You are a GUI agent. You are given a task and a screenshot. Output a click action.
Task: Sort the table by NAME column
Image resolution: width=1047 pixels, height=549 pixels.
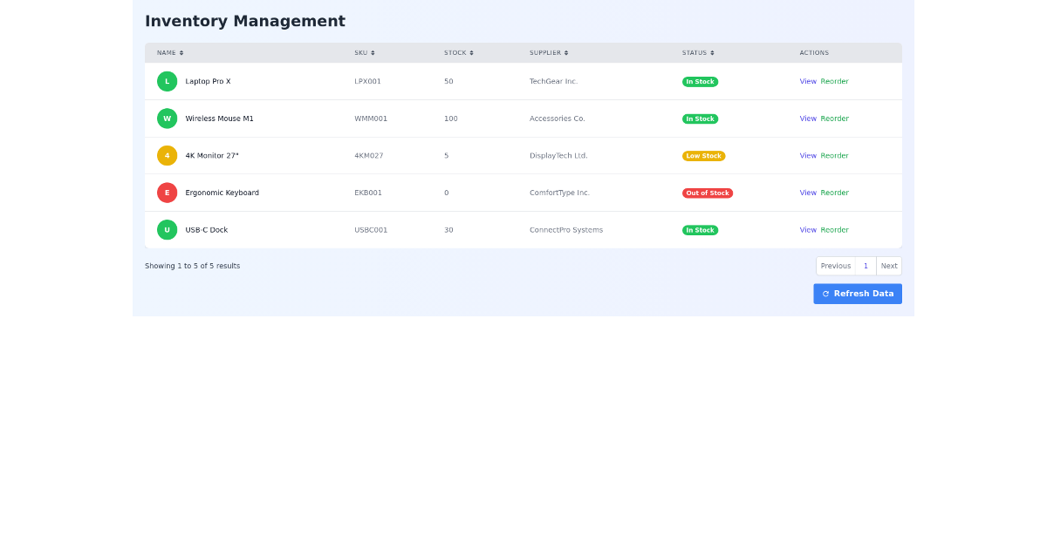[x=169, y=52]
